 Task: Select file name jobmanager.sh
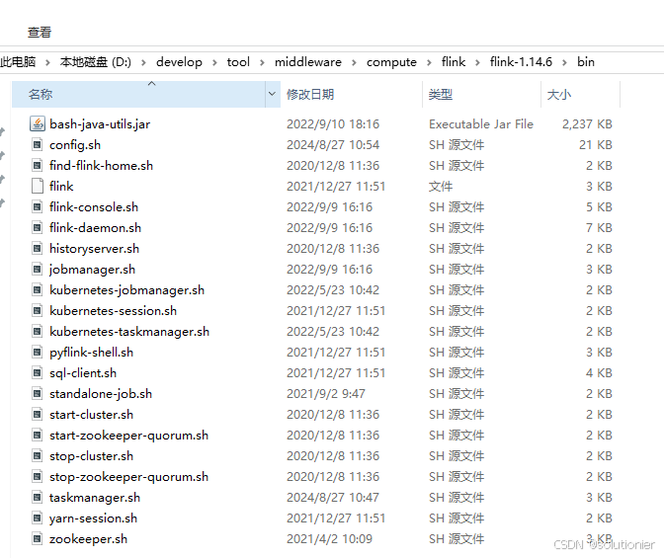coord(92,270)
